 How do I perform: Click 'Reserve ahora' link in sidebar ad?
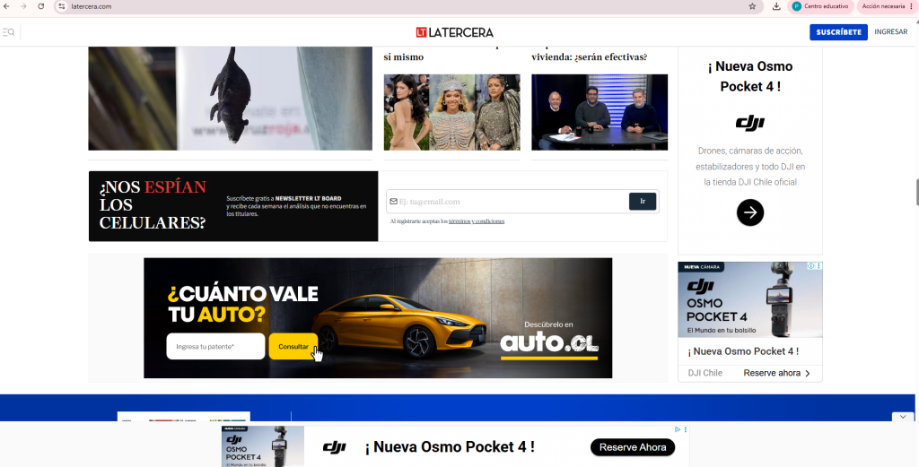[x=772, y=373]
